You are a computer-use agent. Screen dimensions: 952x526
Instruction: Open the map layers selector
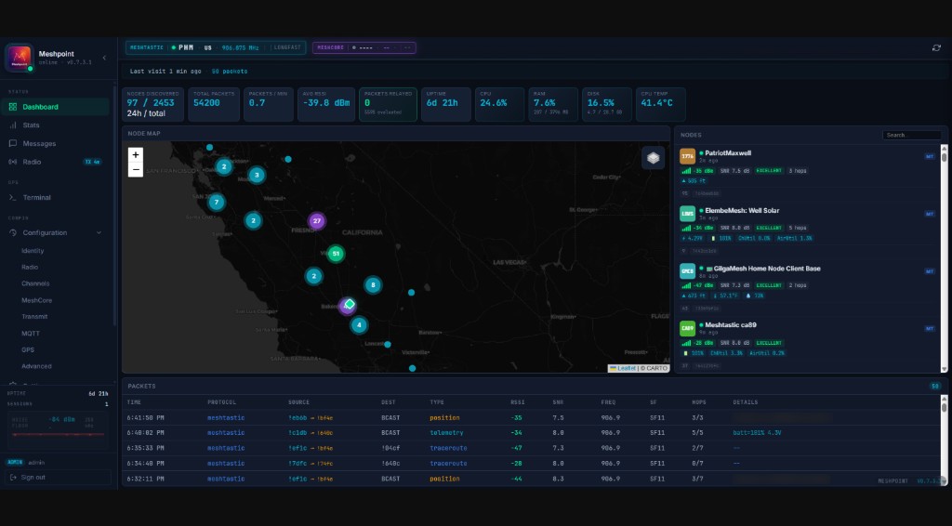click(653, 158)
